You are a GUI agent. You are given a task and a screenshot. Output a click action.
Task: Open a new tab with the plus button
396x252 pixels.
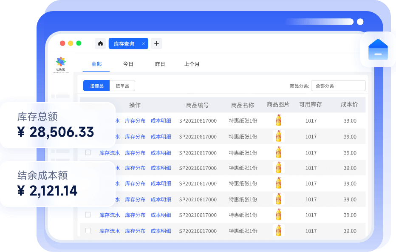(x=156, y=43)
